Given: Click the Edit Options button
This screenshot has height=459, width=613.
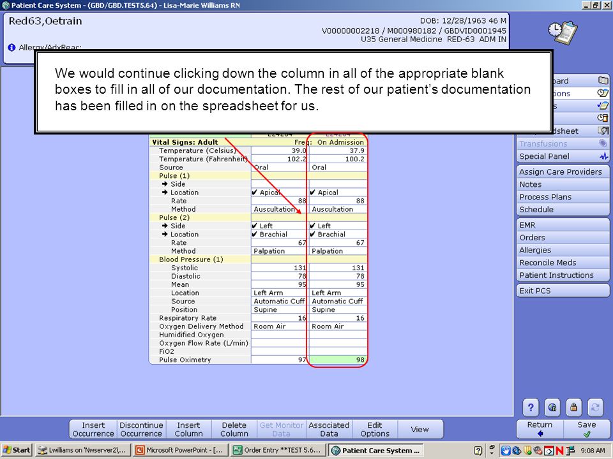Looking at the screenshot, I should point(375,429).
